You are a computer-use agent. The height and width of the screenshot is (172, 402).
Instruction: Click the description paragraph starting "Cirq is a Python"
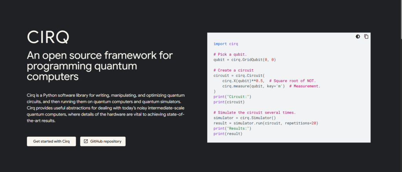click(x=106, y=108)
